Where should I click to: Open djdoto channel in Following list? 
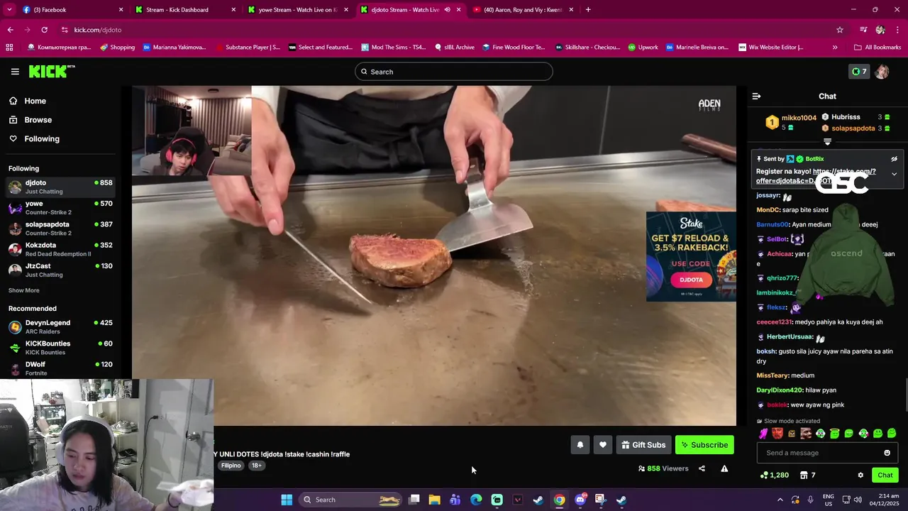point(60,187)
